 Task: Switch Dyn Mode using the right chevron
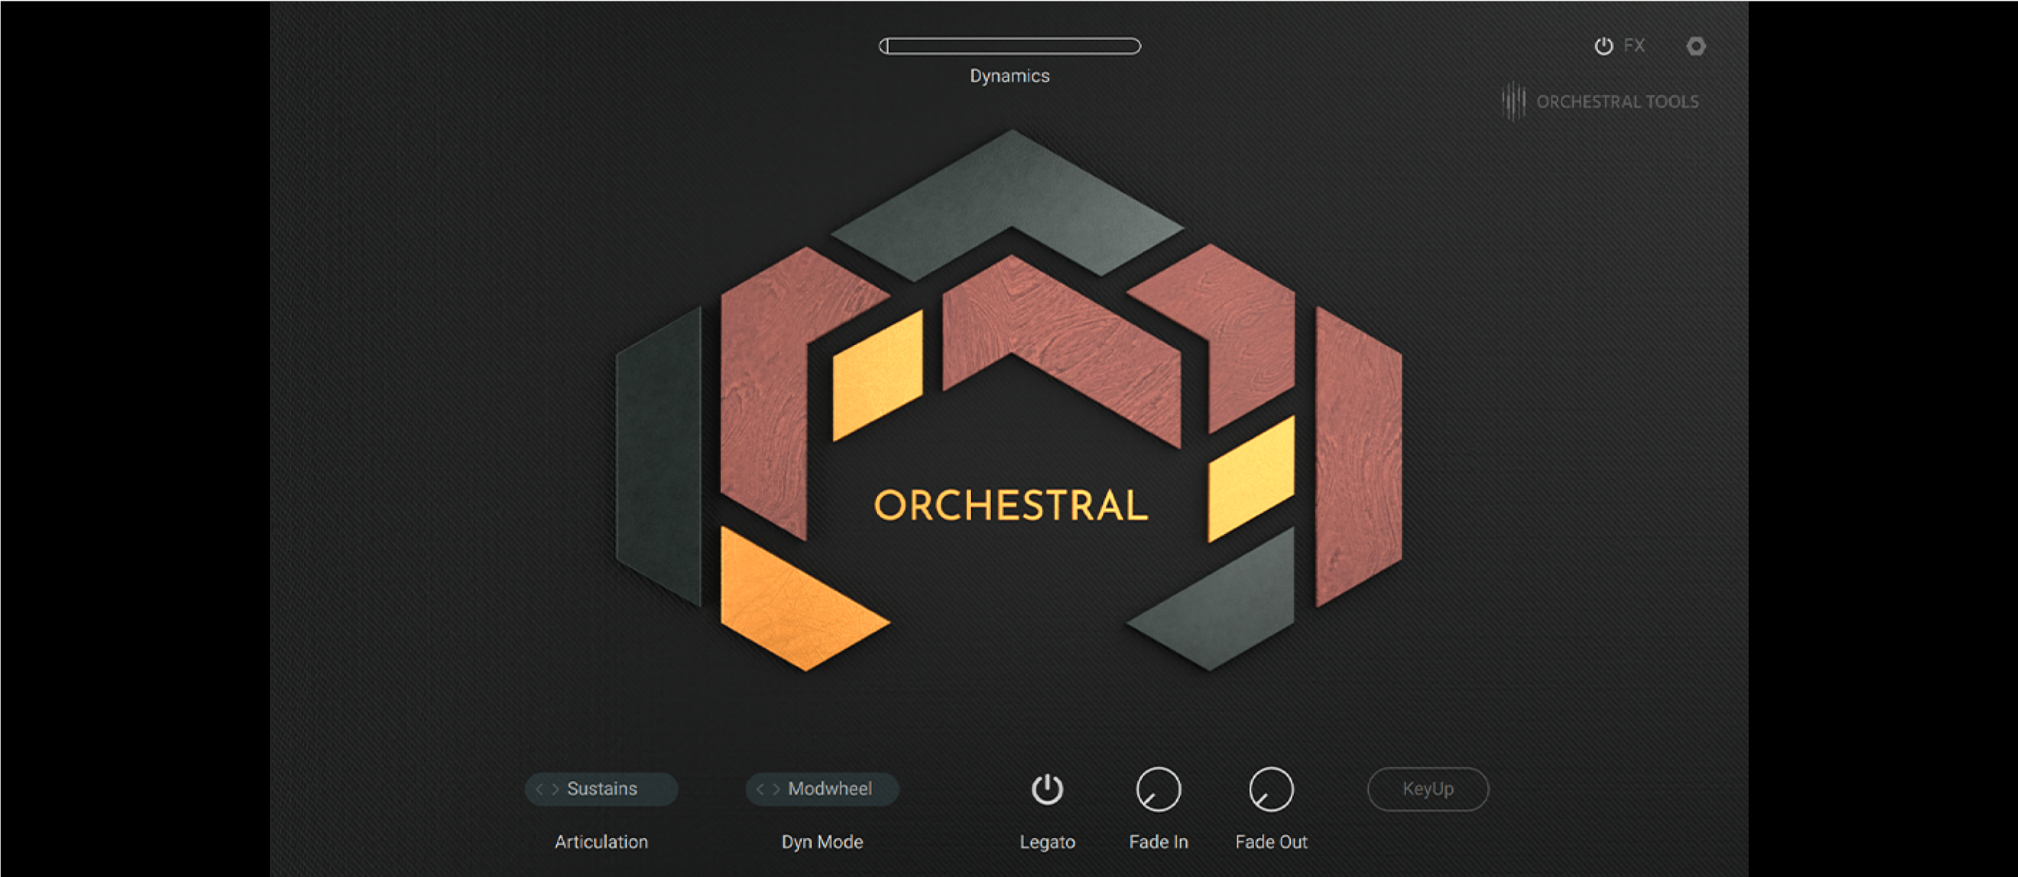point(775,789)
